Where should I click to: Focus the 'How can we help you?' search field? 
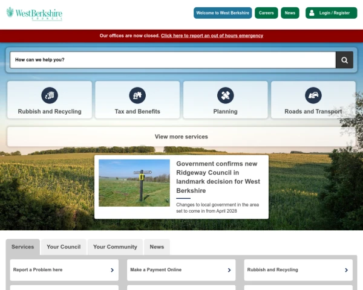tap(172, 60)
